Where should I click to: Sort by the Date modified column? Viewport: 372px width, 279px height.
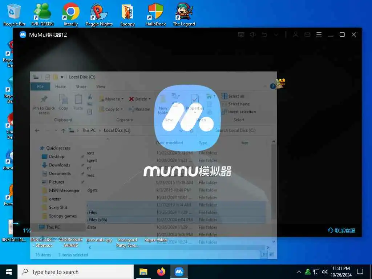click(169, 142)
